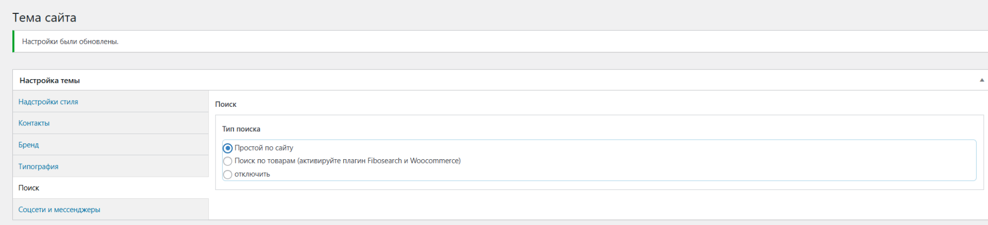Screen dimensions: 988x225
Task: Click the green bar of update notice
Action: click(13, 42)
